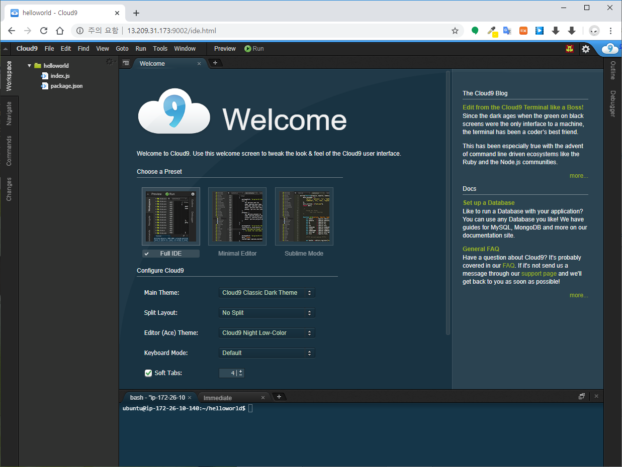
Task: Switch to the bash terminal tab
Action: tap(157, 397)
